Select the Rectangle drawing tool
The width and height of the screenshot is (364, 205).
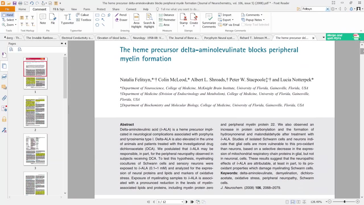tap(97, 15)
